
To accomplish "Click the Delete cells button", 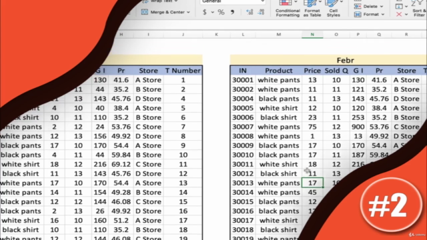I will point(366,6).
